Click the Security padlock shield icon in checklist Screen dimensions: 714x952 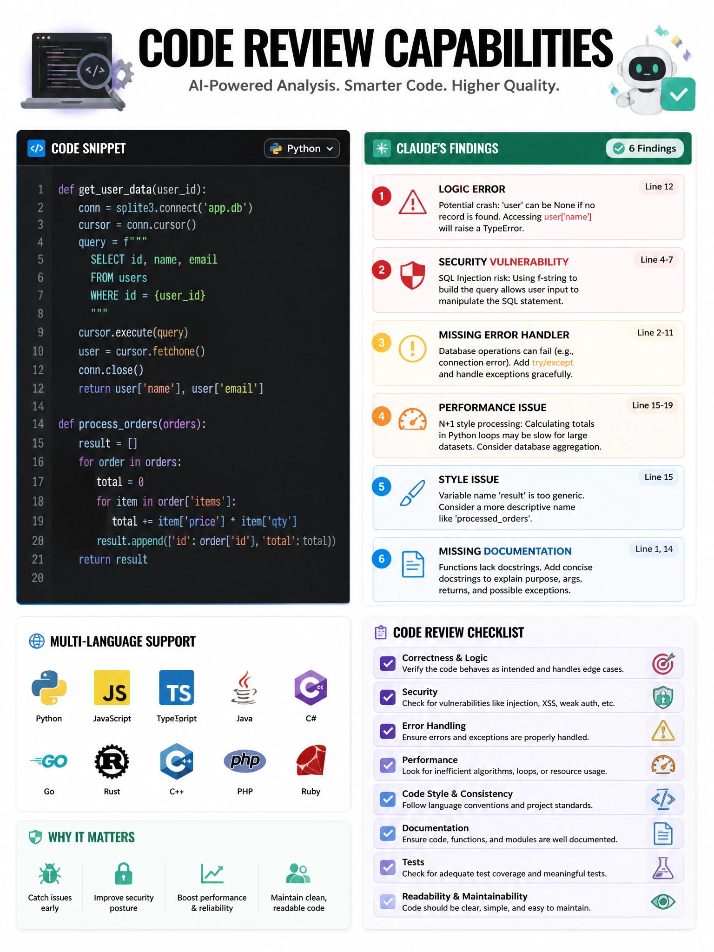pyautogui.click(x=663, y=697)
